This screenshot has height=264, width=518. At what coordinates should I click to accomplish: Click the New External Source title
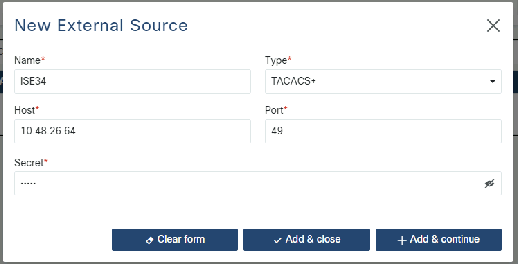pyautogui.click(x=101, y=26)
